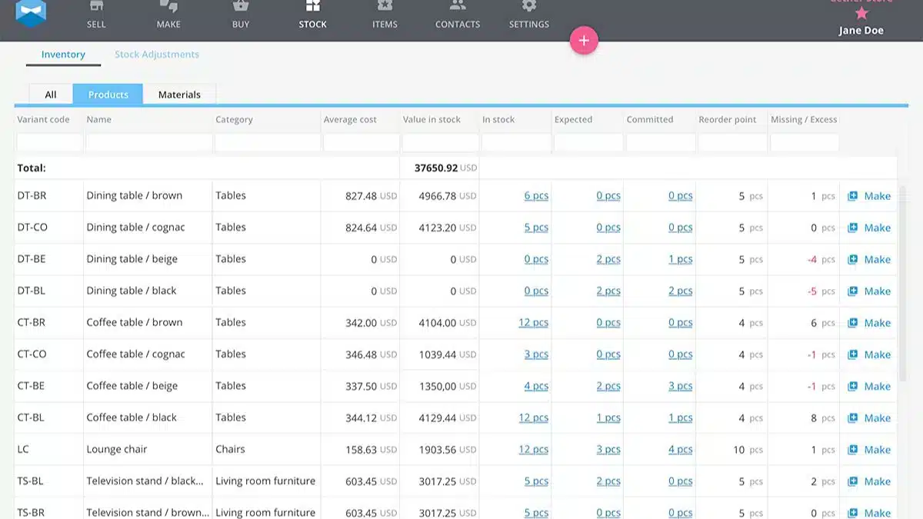
Task: Click Value in stock filter field
Action: [x=440, y=142]
